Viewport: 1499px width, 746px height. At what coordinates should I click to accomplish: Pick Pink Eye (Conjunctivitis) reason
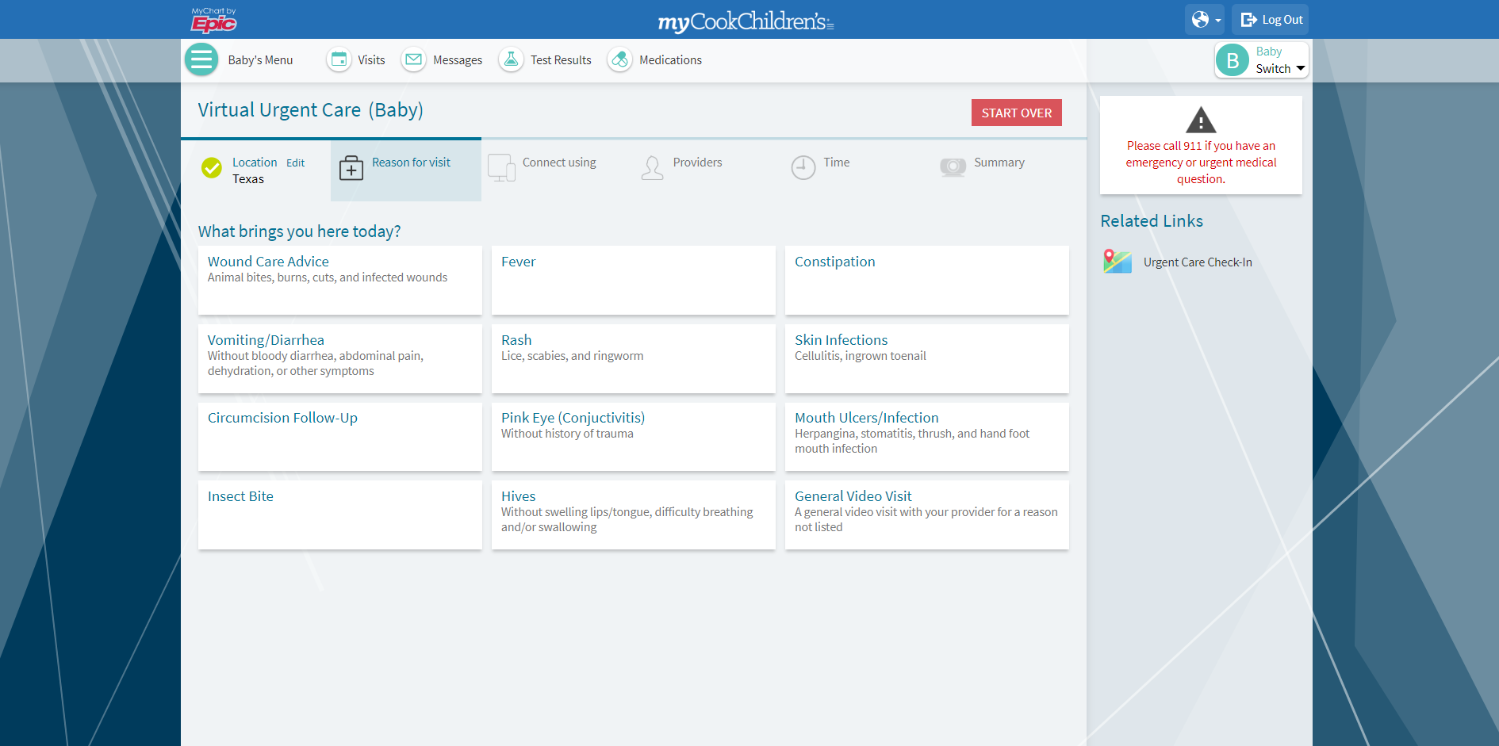coord(633,437)
